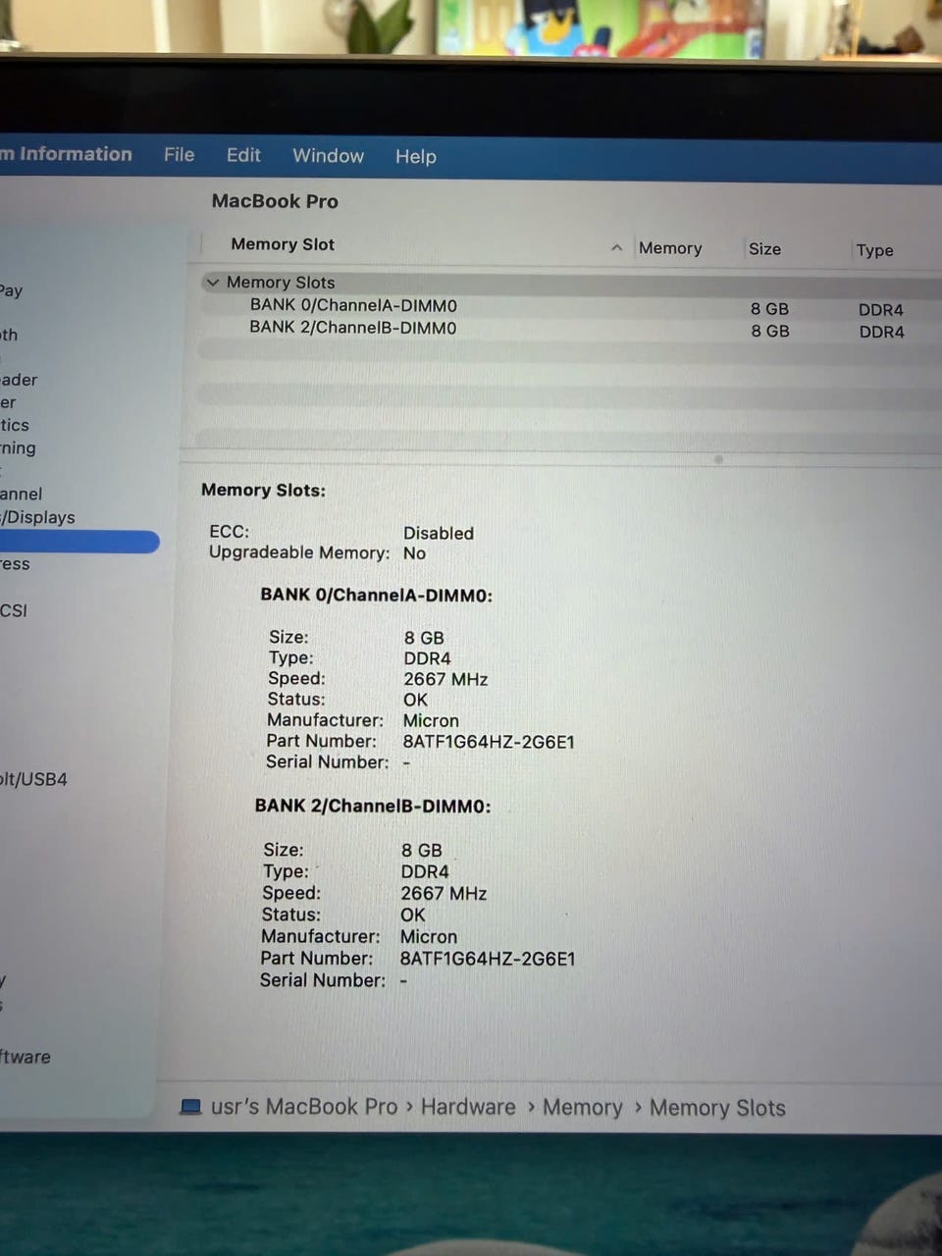
Task: Click the laptop icon in path bar
Action: click(x=190, y=1107)
